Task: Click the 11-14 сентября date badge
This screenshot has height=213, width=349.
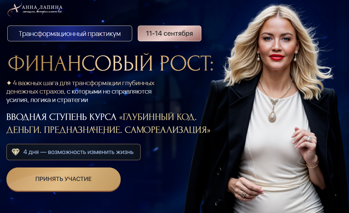Action: (169, 34)
